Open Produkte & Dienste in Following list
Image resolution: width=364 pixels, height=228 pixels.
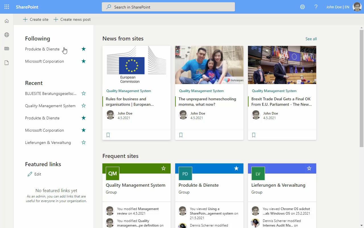click(x=42, y=49)
